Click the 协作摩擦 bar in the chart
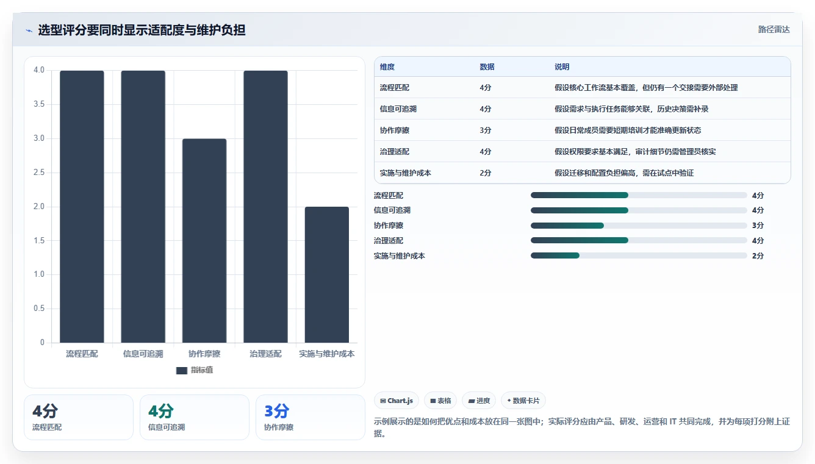815x464 pixels. [204, 241]
